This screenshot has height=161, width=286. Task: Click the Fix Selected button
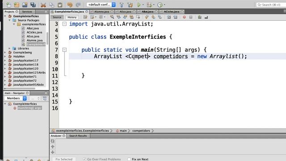pos(64,159)
